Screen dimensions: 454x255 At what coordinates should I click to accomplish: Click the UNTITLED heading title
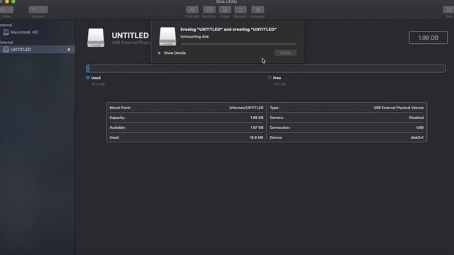point(131,35)
